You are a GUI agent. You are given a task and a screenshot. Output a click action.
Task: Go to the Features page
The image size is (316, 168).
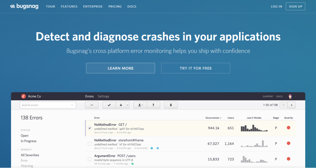[69, 6]
